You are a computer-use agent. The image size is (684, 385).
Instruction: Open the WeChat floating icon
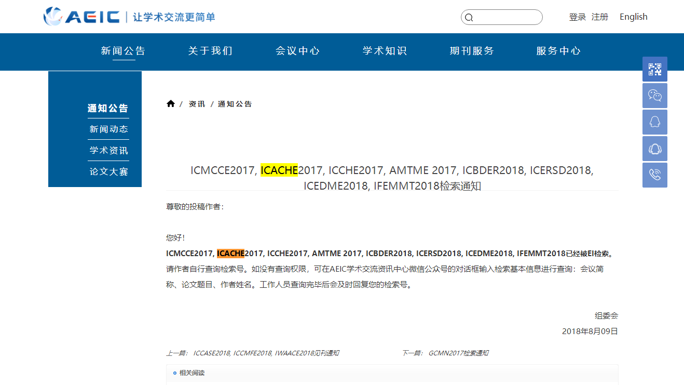(655, 96)
